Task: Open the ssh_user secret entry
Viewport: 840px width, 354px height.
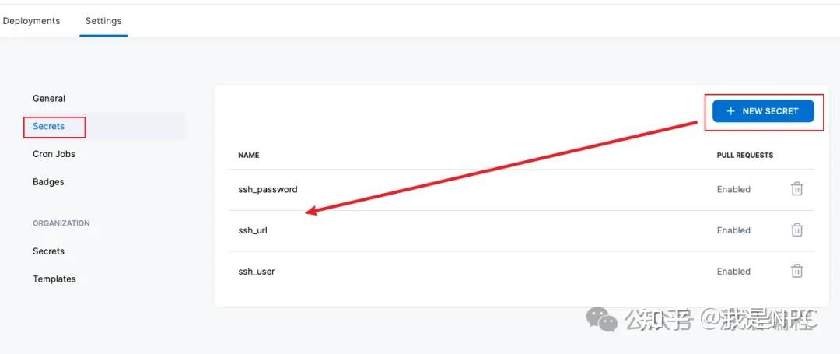Action: click(257, 272)
